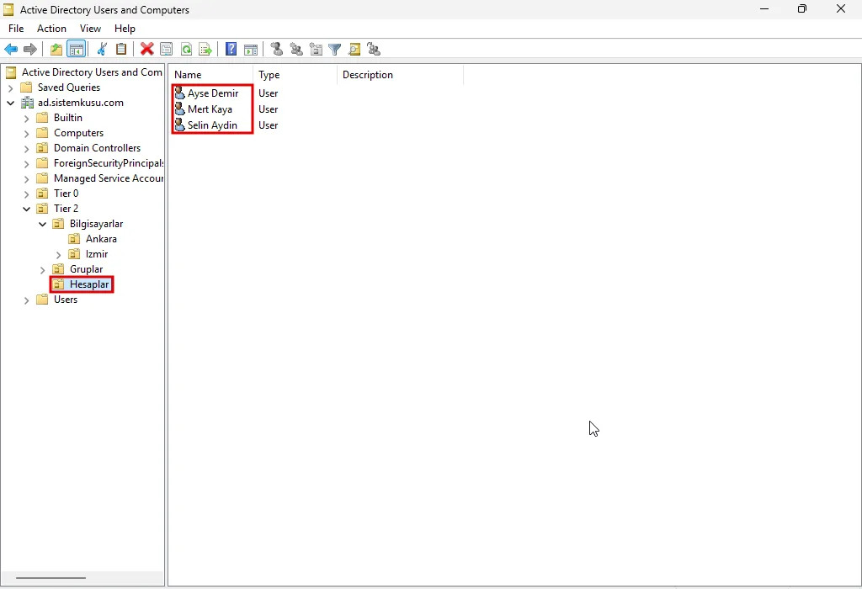Select the Gruplar OU label

[x=87, y=269]
